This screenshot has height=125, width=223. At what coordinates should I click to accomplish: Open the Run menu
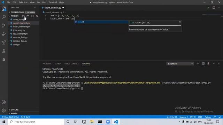click(44, 2)
